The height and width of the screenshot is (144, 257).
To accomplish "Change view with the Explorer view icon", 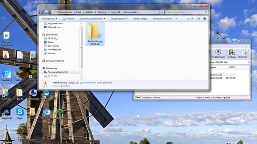I will pos(188,19).
